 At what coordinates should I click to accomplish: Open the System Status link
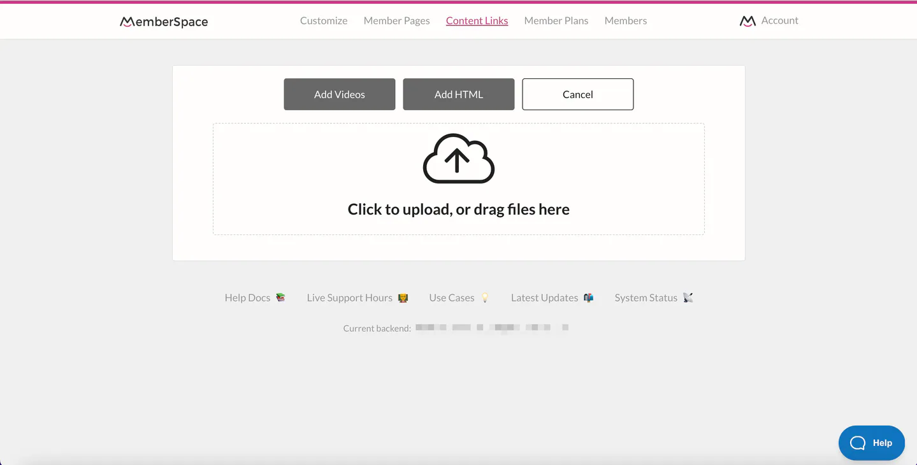pos(646,297)
